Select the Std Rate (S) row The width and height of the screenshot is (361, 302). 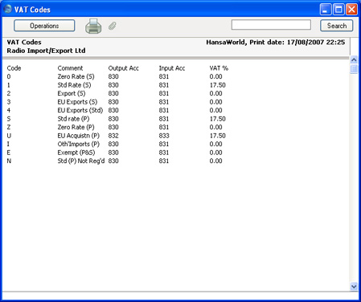117,85
